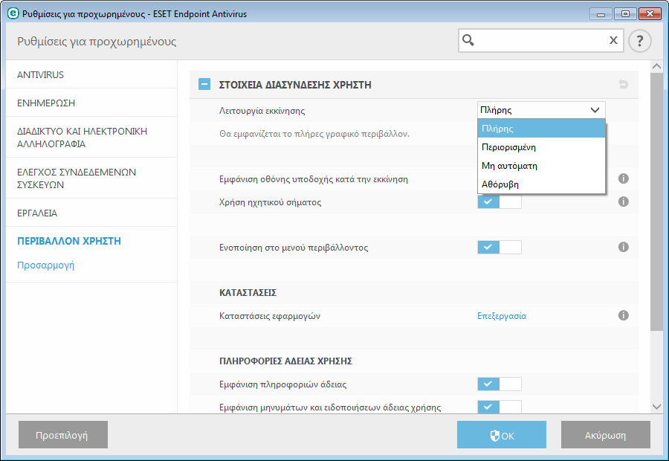Viewport: 669px width, 461px height.
Task: Open the Προσαρμογή subsection
Action: click(x=45, y=265)
